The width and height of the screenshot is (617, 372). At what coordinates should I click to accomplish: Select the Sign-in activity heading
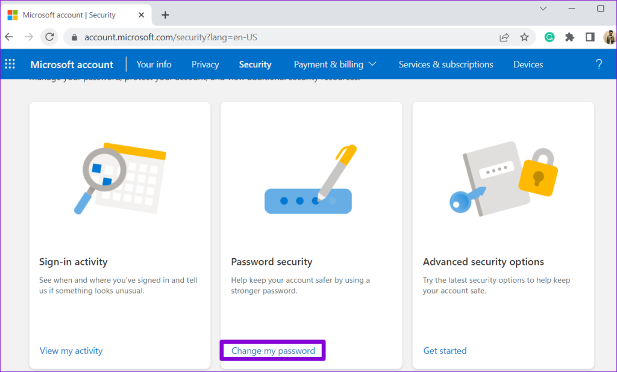coord(73,261)
